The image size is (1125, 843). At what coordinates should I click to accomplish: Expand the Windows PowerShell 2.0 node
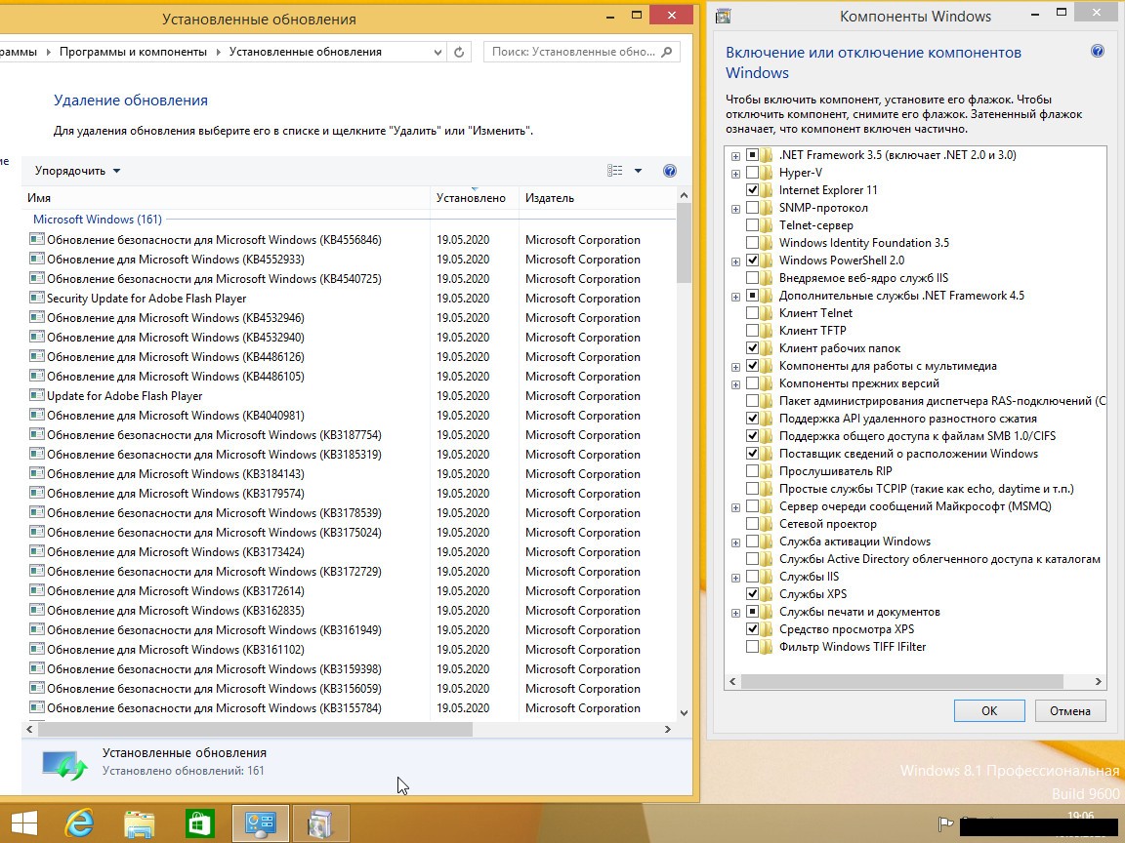pyautogui.click(x=735, y=261)
